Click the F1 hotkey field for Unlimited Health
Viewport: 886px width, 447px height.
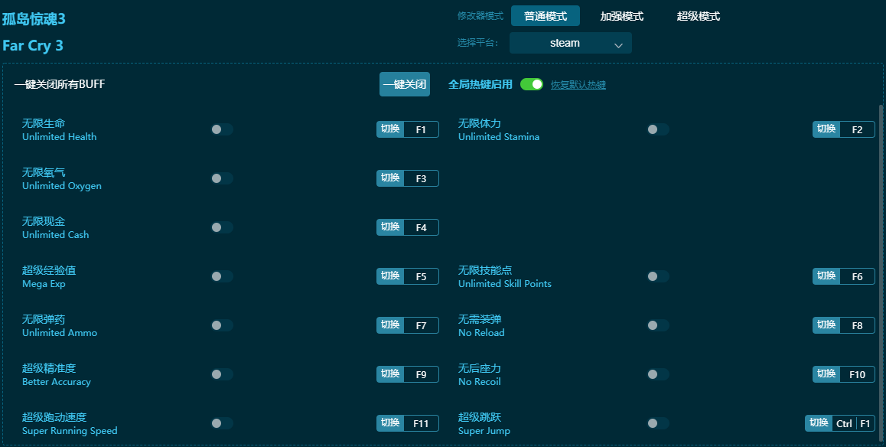click(x=421, y=129)
